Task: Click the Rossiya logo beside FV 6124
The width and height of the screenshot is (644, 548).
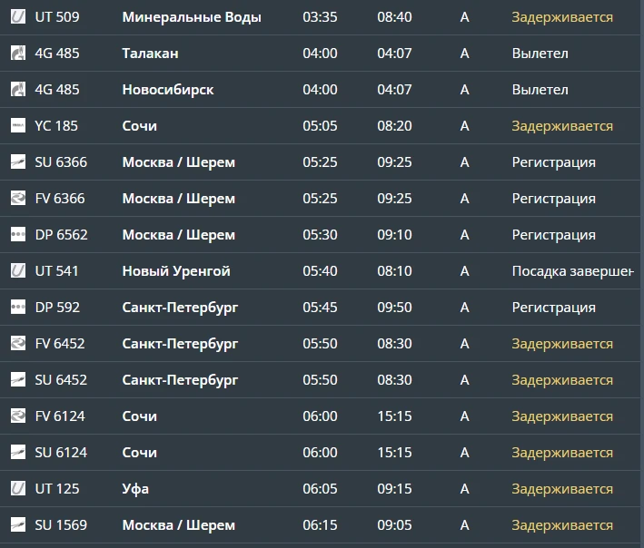Action: click(18, 416)
